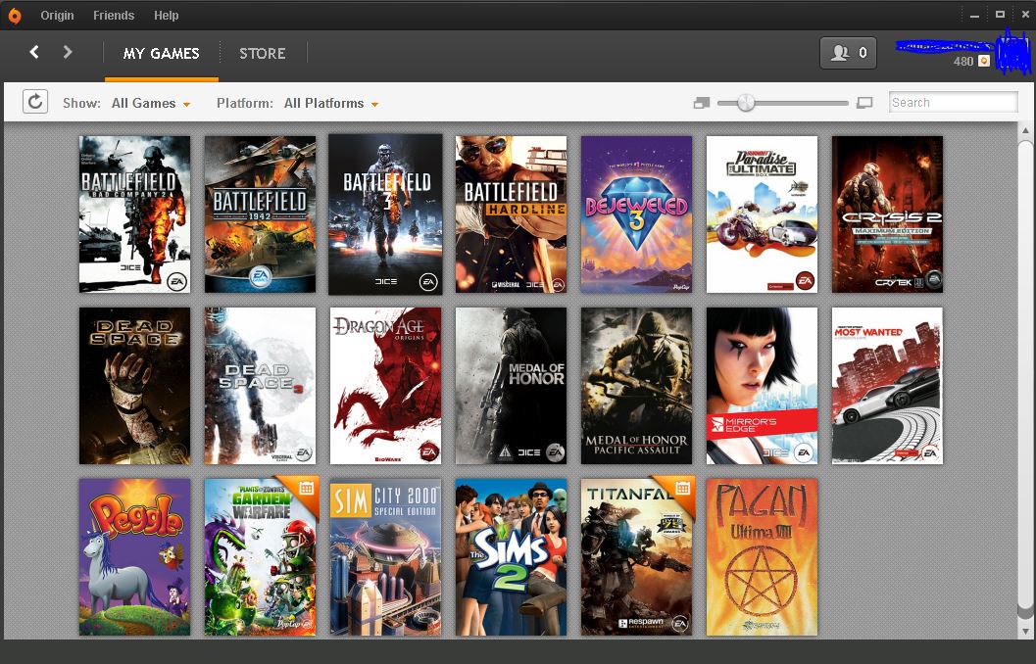The height and width of the screenshot is (664, 1036).
Task: Adjust the tile size slider handle
Action: pos(746,102)
